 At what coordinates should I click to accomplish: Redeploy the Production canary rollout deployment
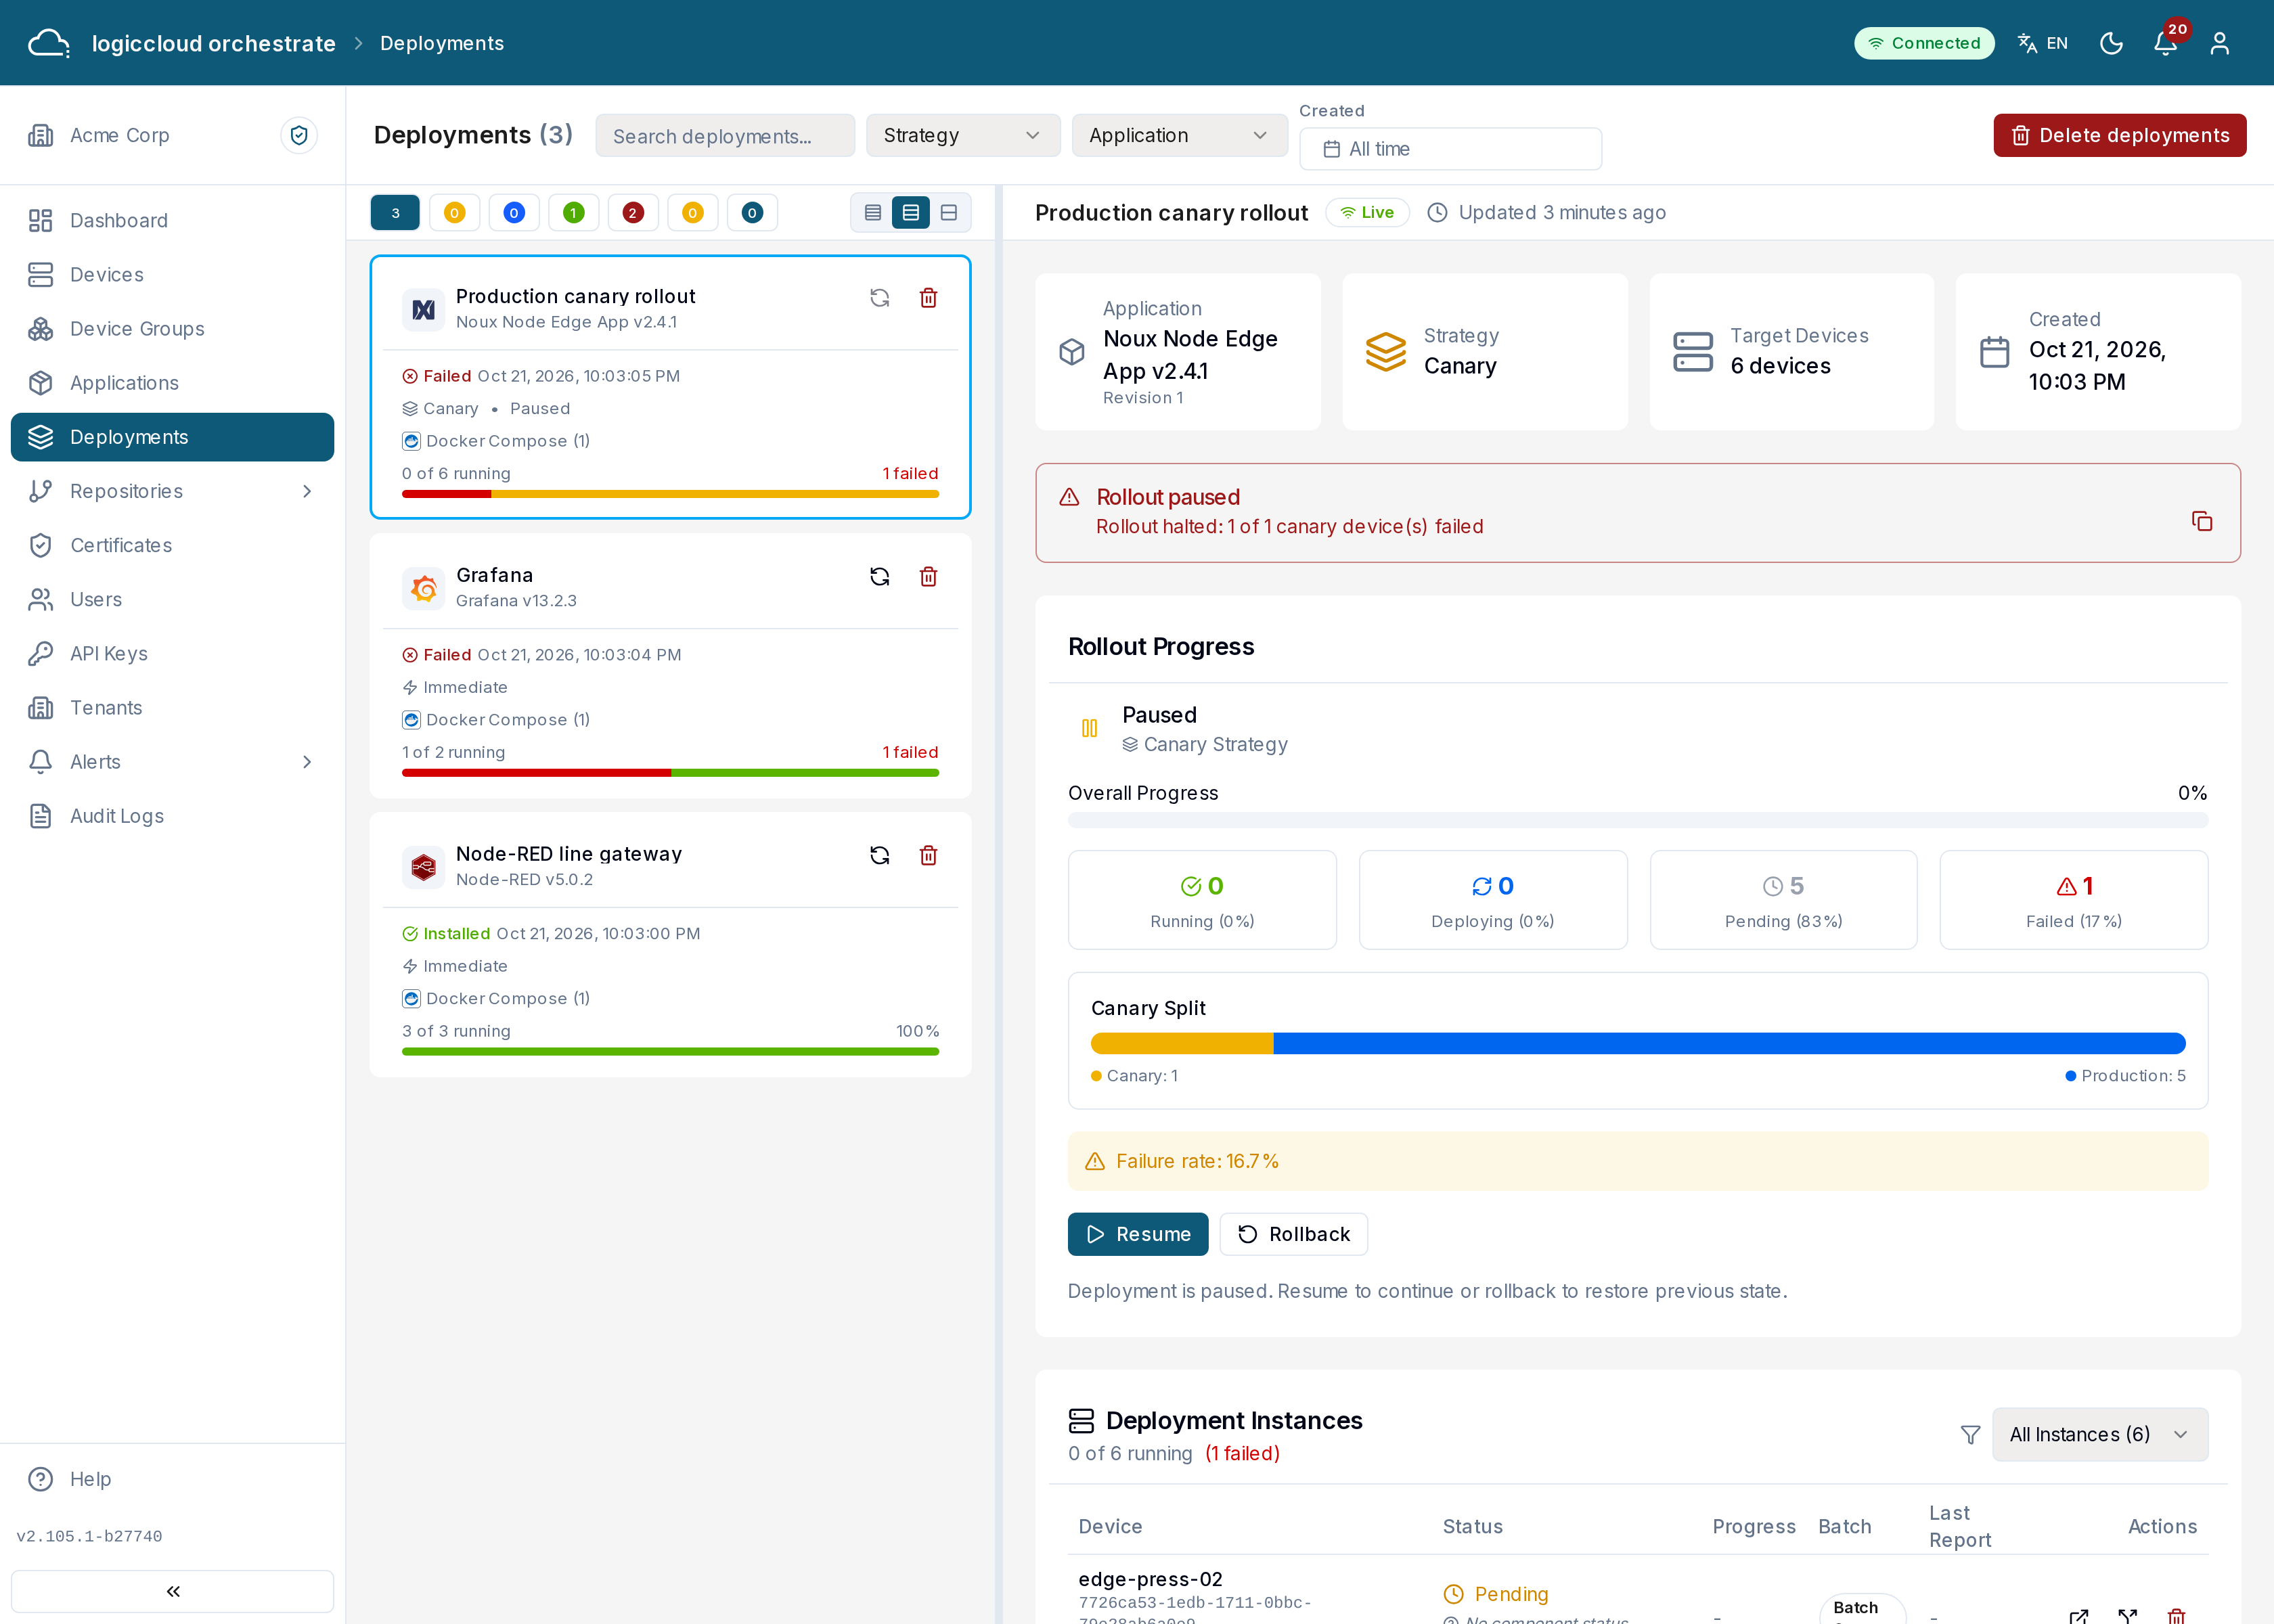[879, 298]
